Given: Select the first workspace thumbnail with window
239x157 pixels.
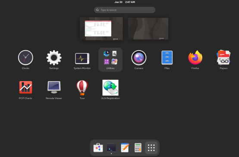Looking at the screenshot, I should point(101,29).
